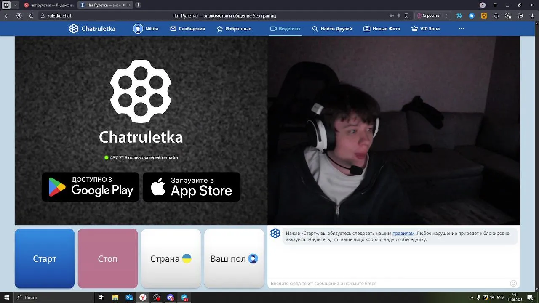The height and width of the screenshot is (303, 539).
Task: Click the tray microphone icon
Action: [478, 298]
